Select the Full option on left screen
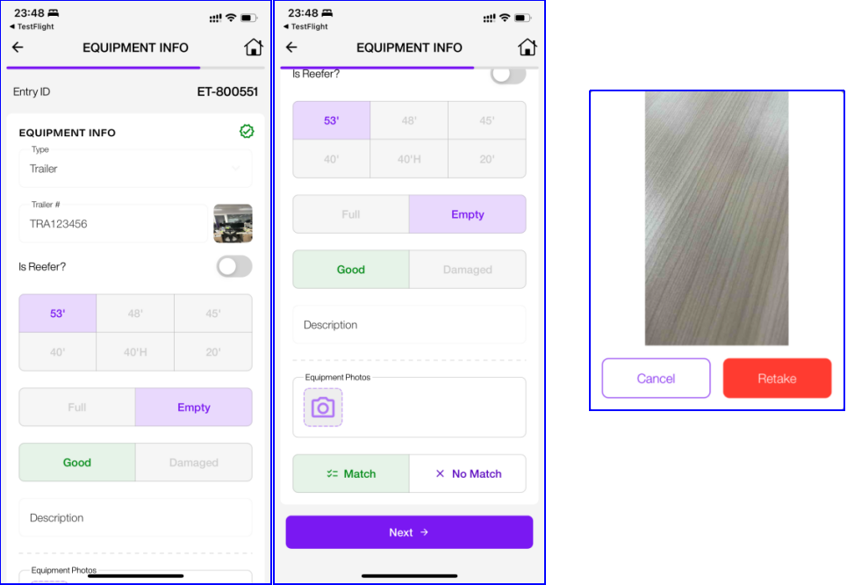This screenshot has height=585, width=847. pyautogui.click(x=77, y=407)
